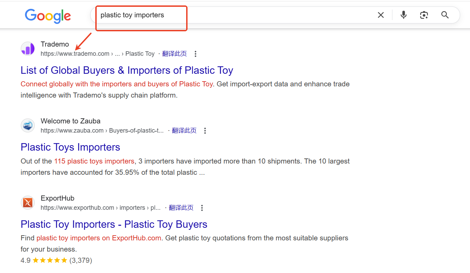The height and width of the screenshot is (273, 470).
Task: Open "List of Global Buyers & Importers of Plastic Toy"
Action: point(127,70)
